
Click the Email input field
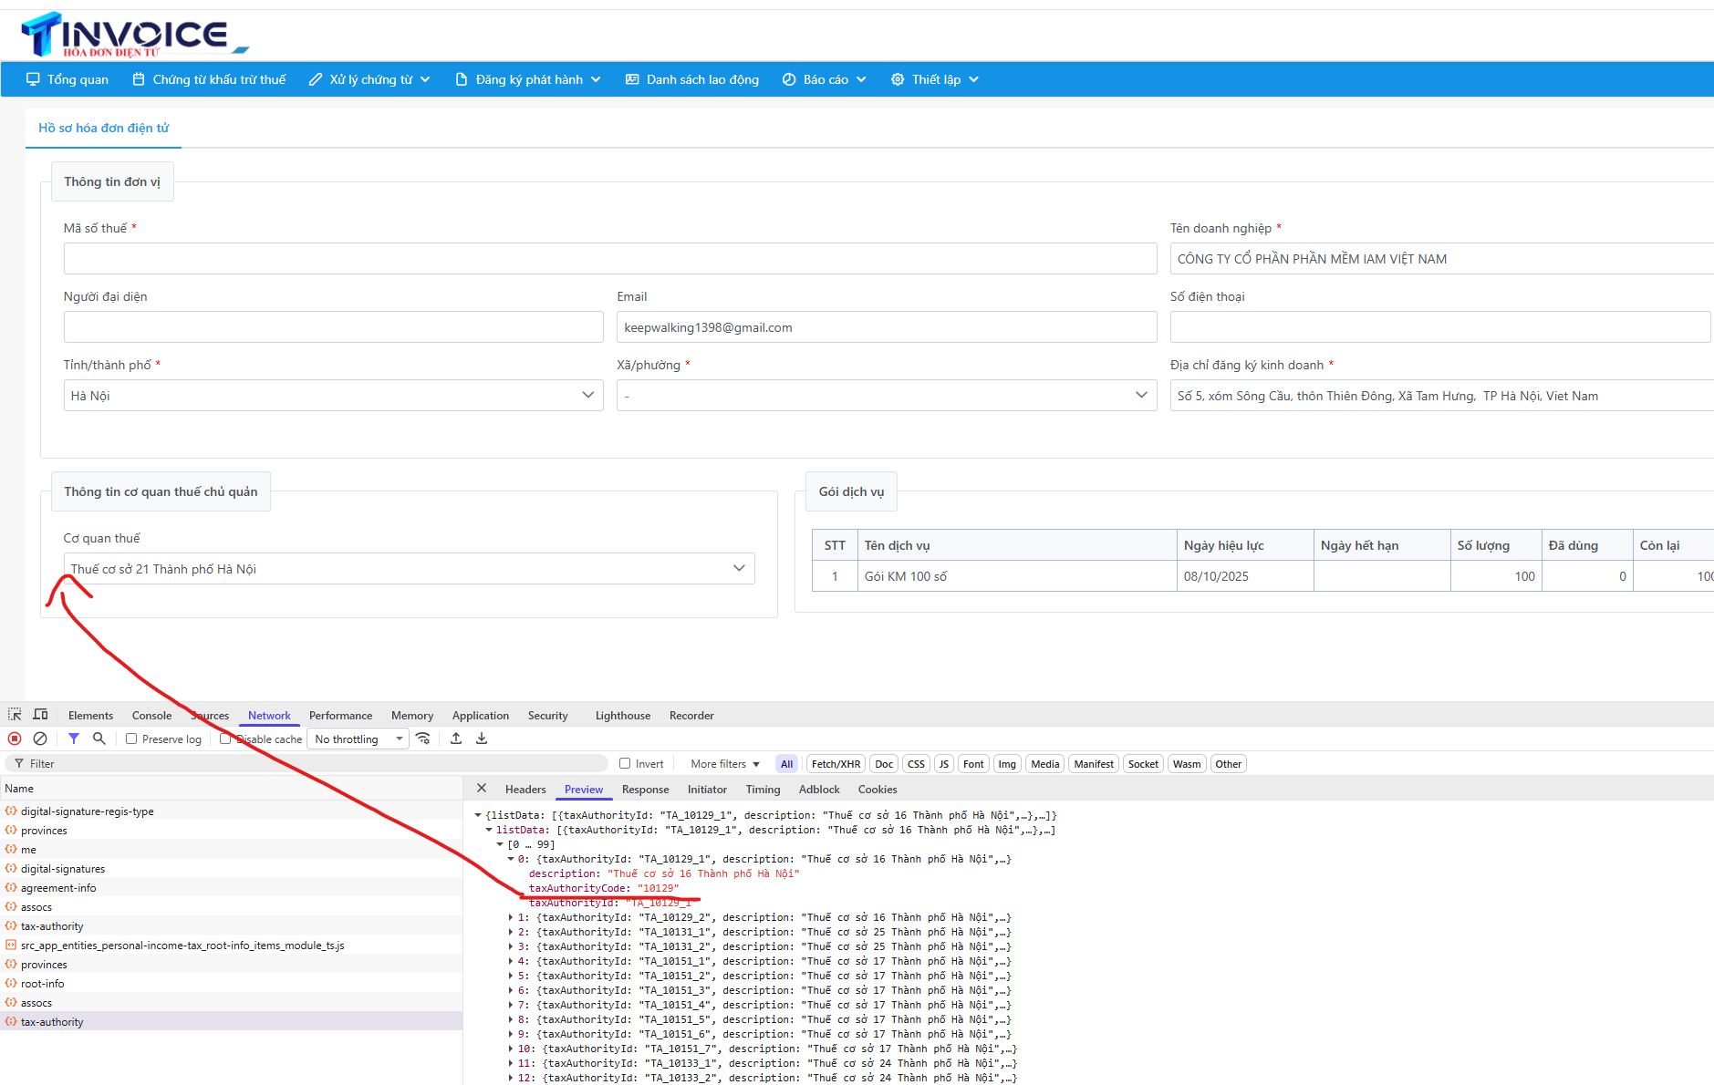886,327
